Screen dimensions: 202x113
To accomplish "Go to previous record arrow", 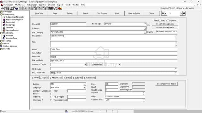I will (x=165, y=13).
